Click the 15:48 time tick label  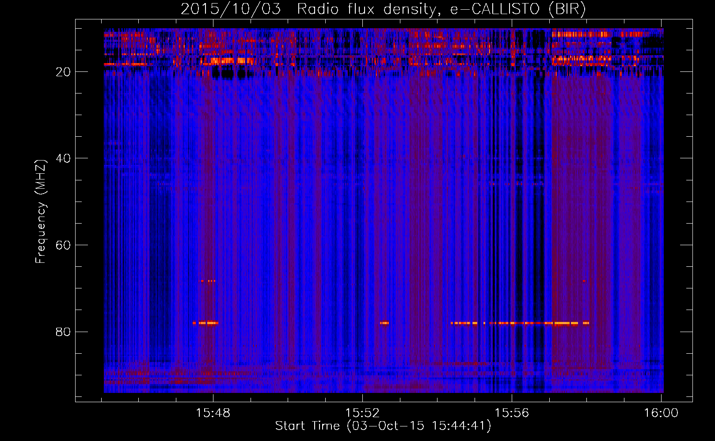213,413
